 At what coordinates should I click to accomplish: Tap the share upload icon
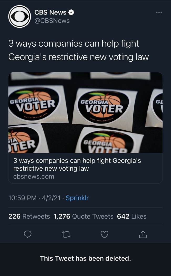coord(142,234)
